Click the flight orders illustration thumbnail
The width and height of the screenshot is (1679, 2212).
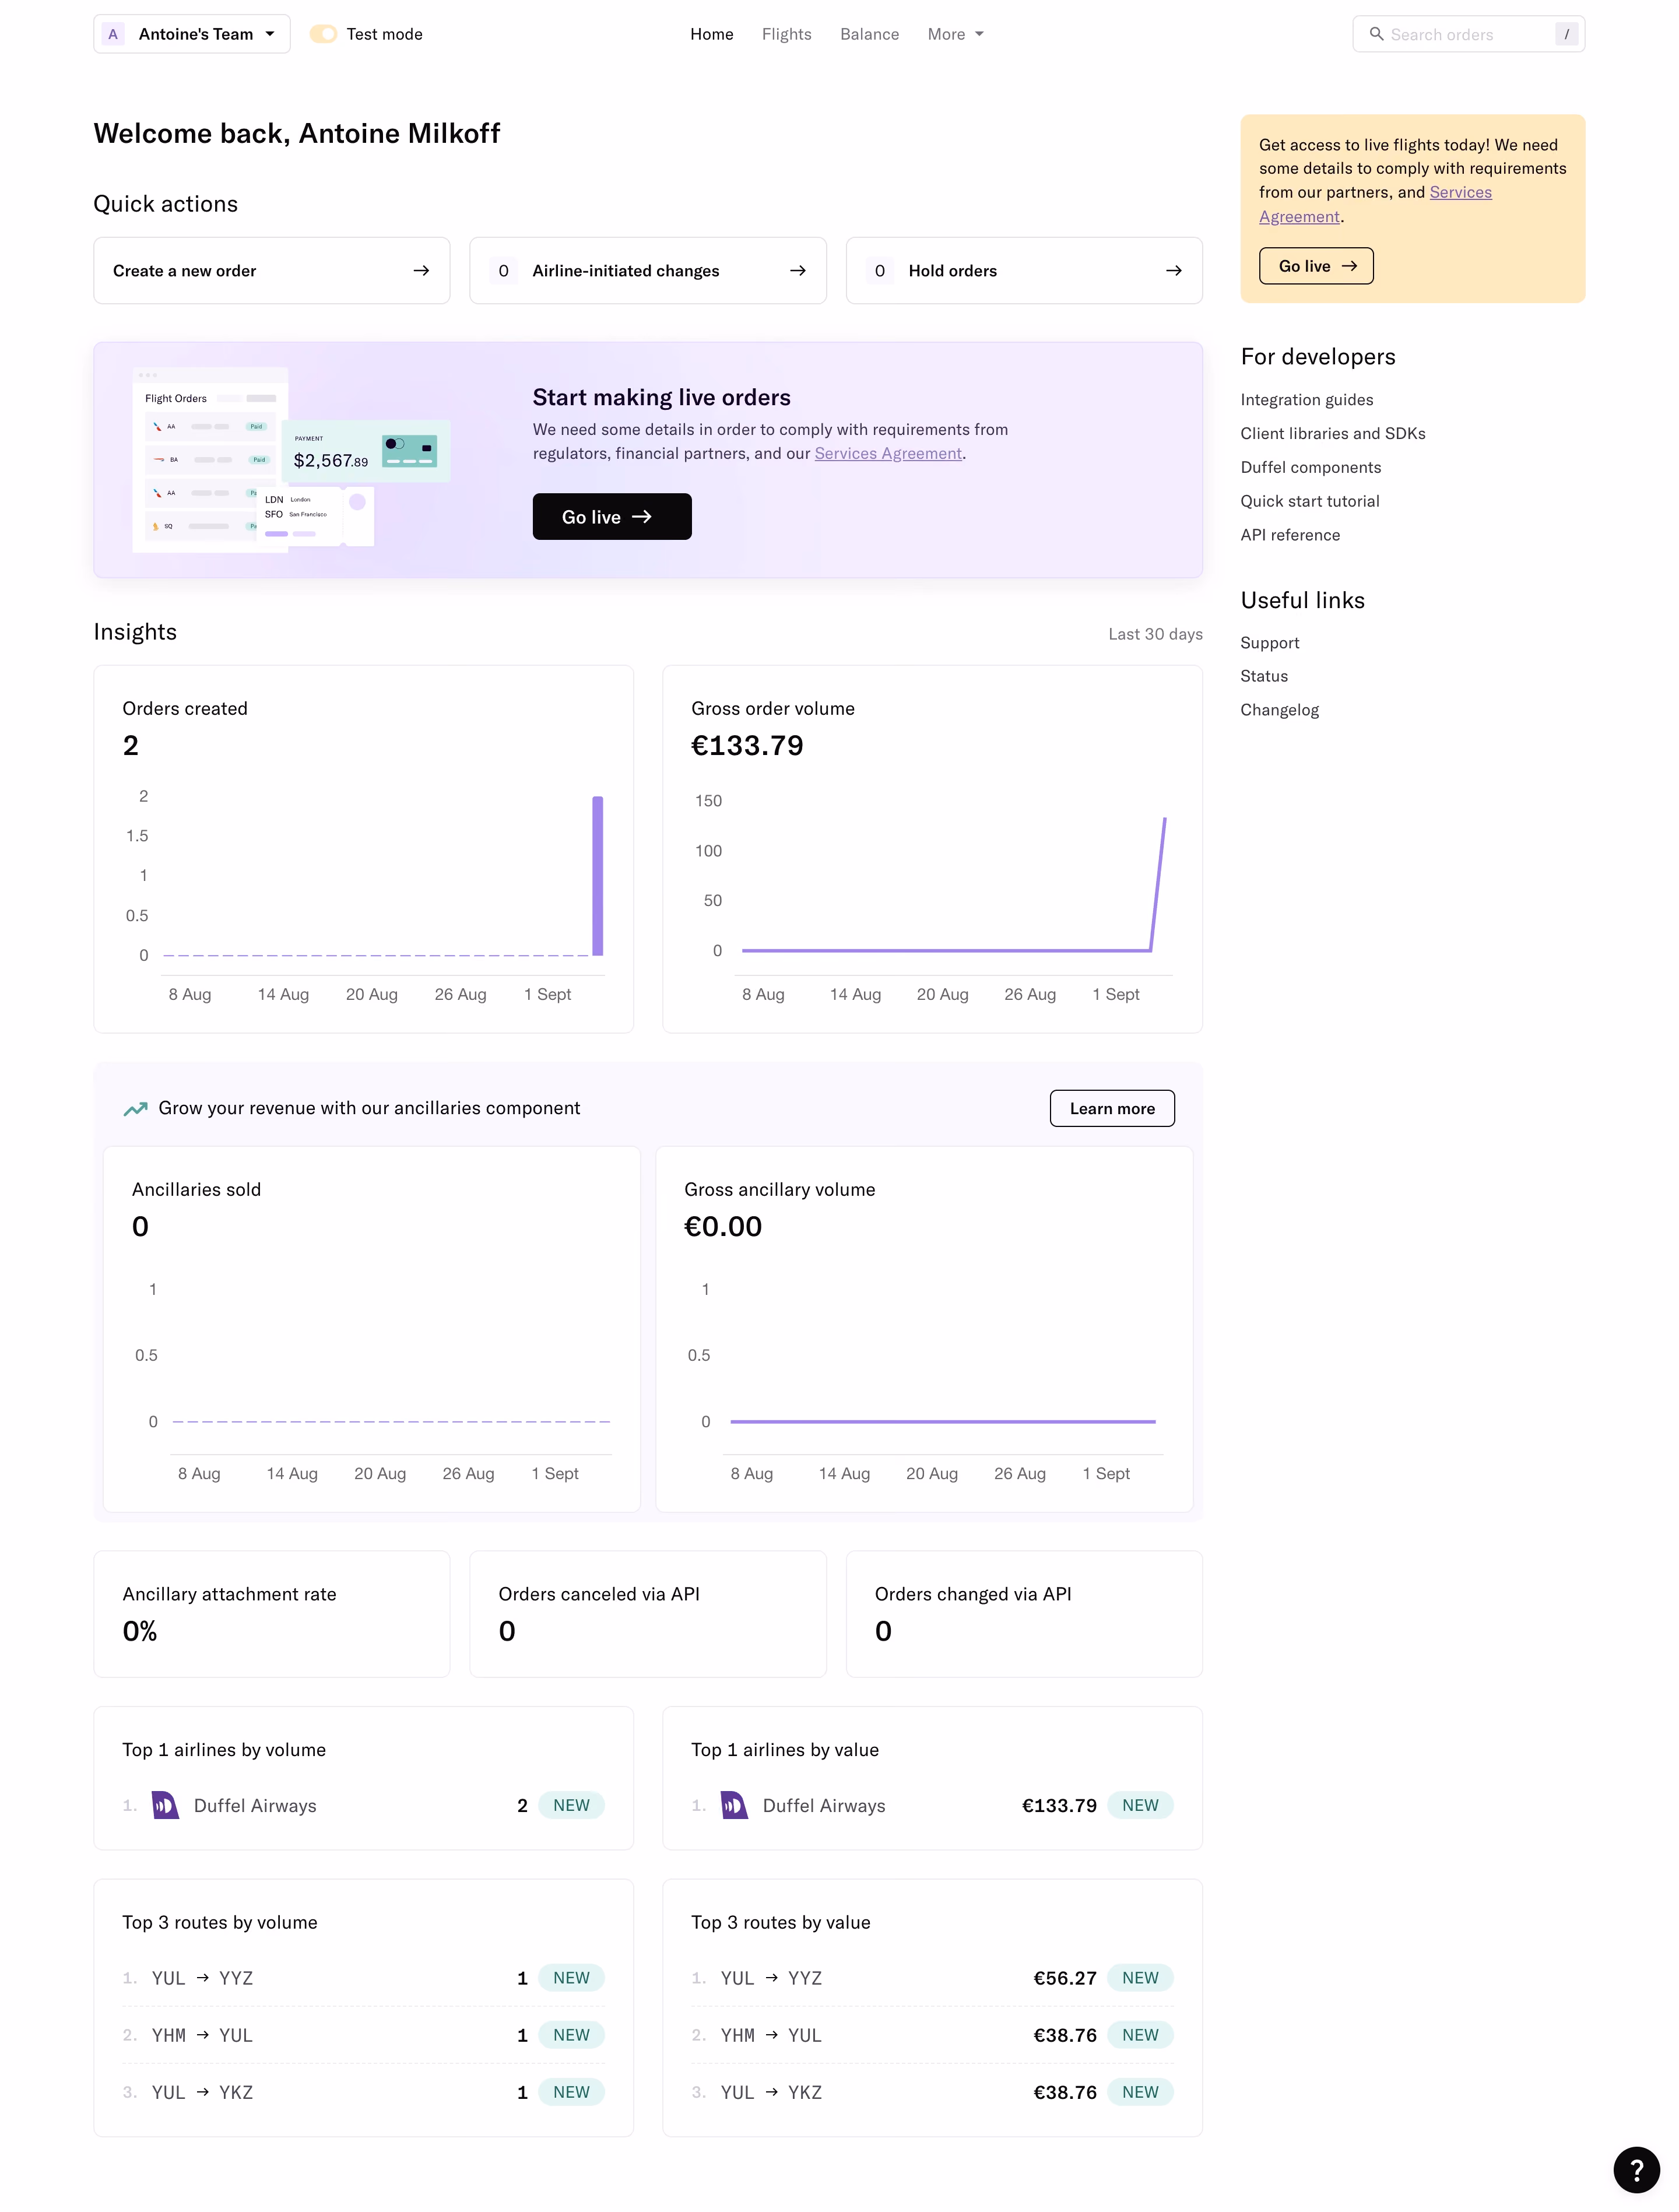(292, 460)
